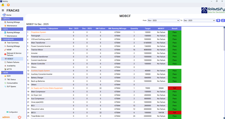Click the DLP Spares icon under MORE
225x119 pixels.
coord(5,86)
